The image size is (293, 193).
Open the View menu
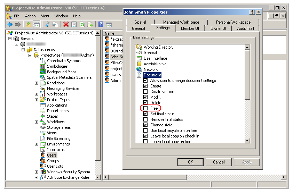pyautogui.click(x=45, y=16)
